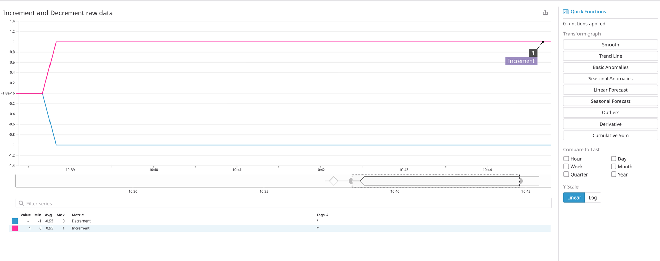The height and width of the screenshot is (261, 660).
Task: Click the selected time window in overview timeline
Action: tap(436, 181)
